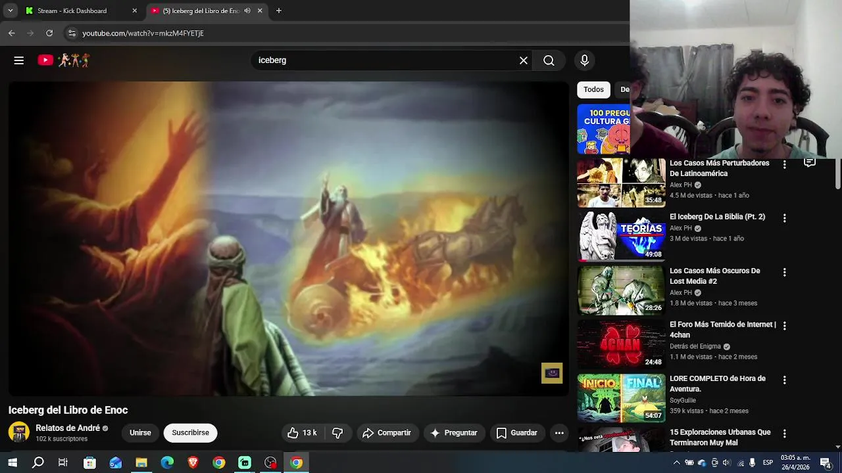
Task: Go to YouTube home via the logo
Action: (x=64, y=60)
